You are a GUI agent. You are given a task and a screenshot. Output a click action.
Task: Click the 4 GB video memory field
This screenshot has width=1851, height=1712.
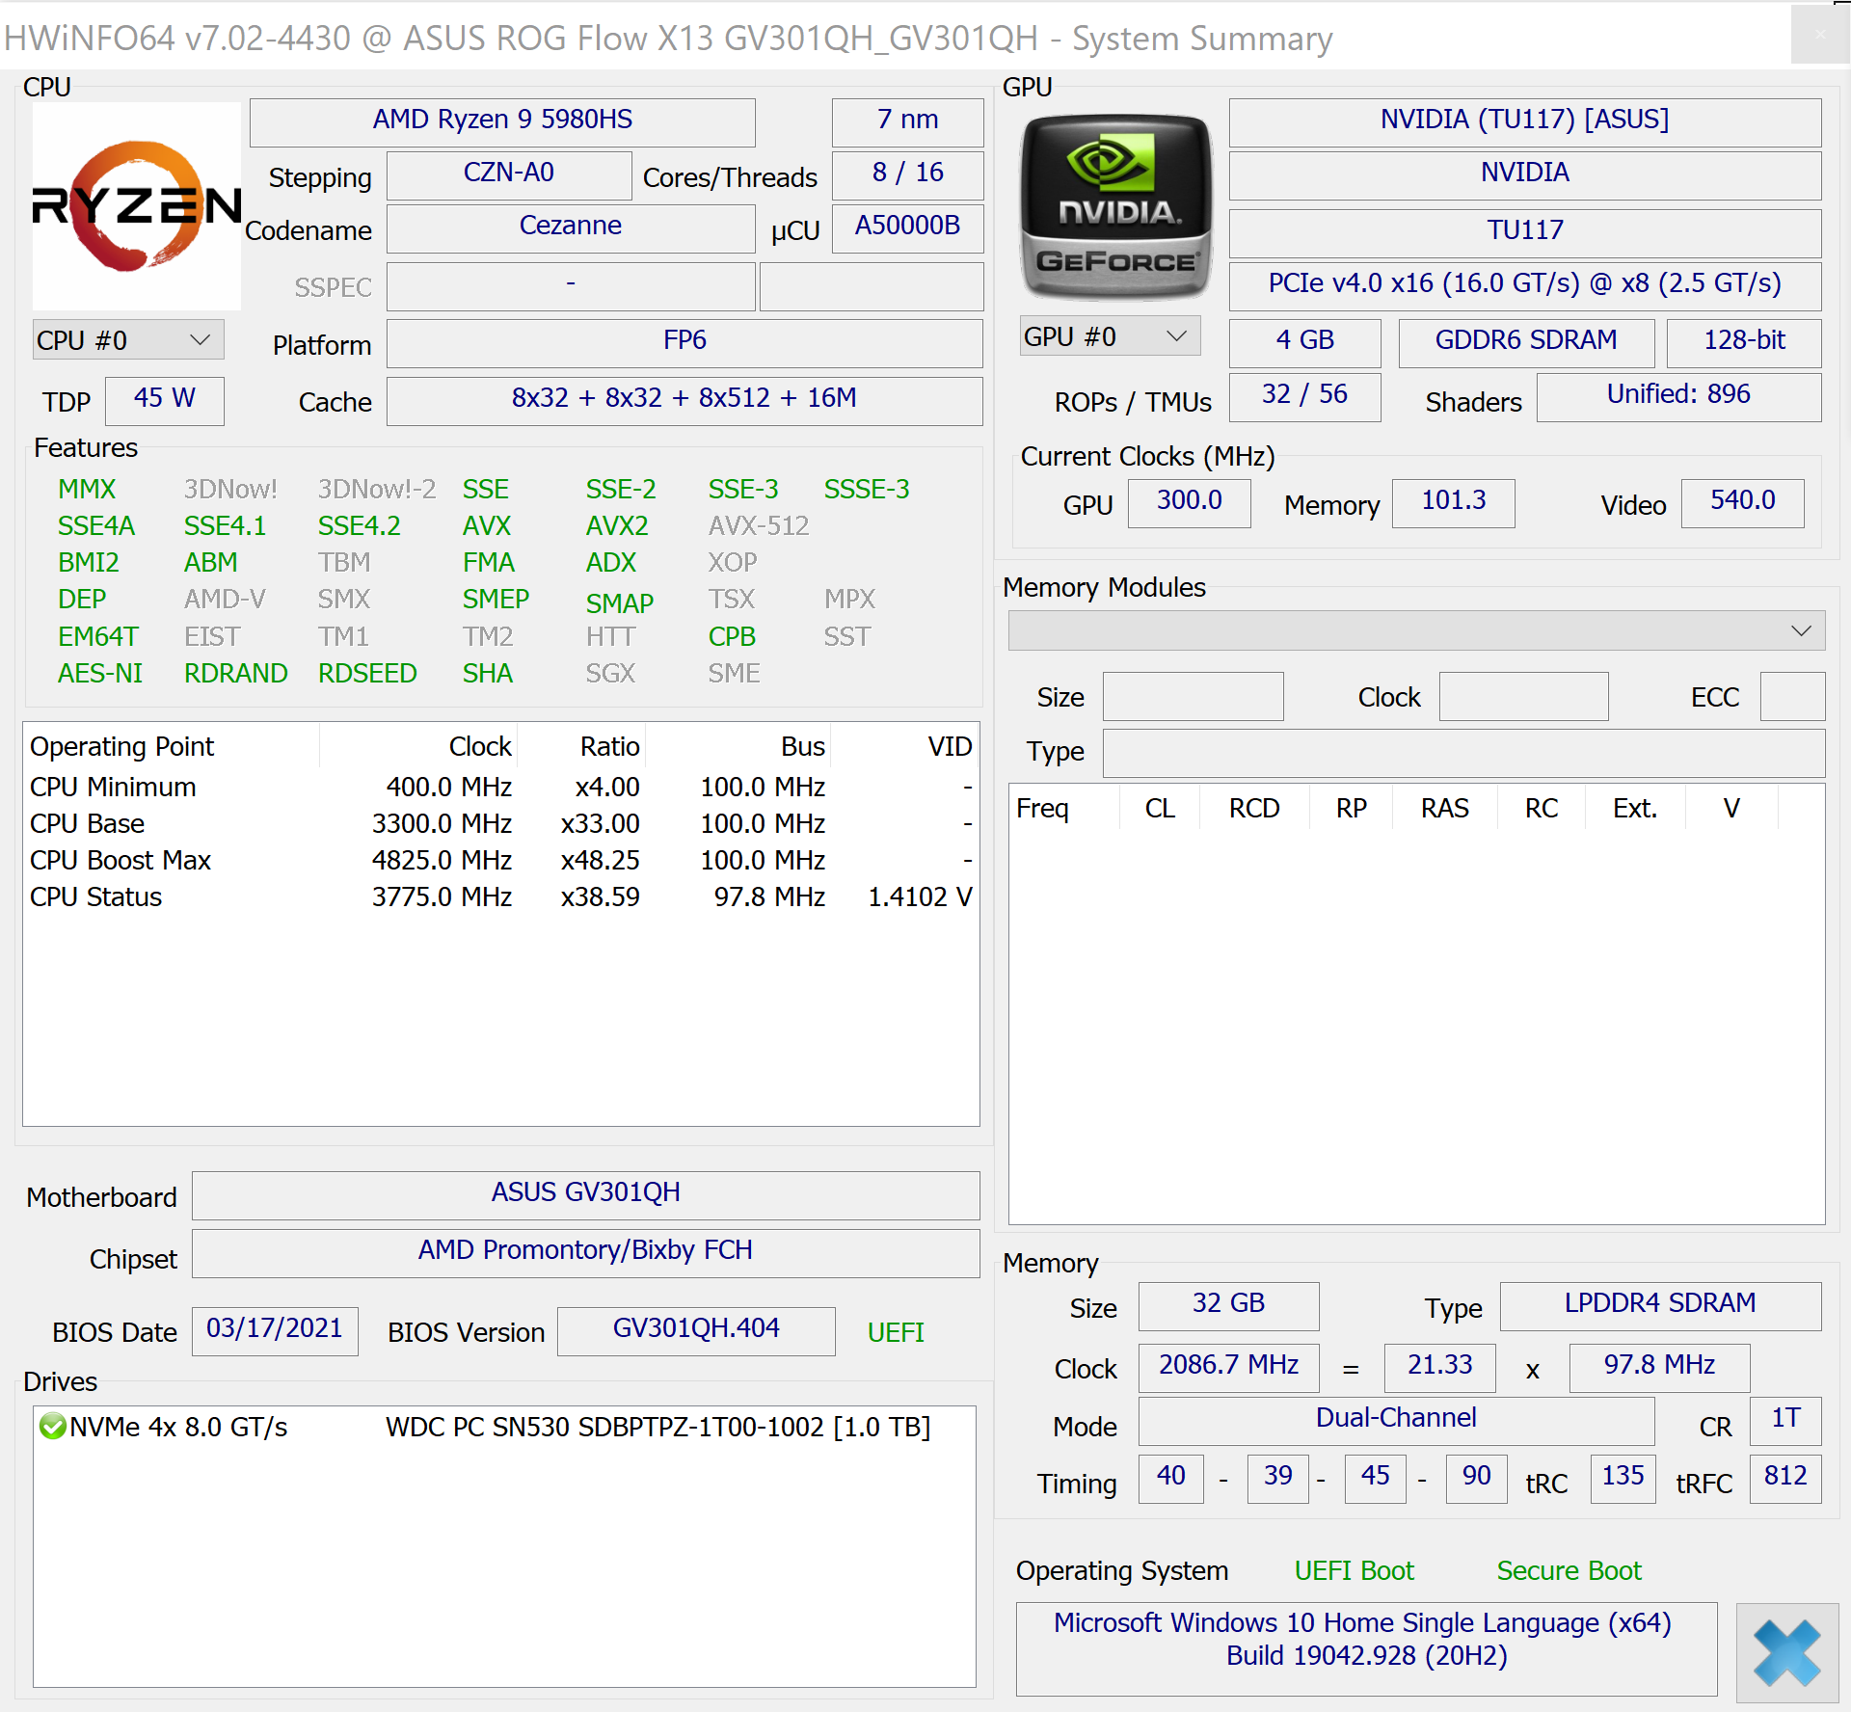click(1305, 343)
